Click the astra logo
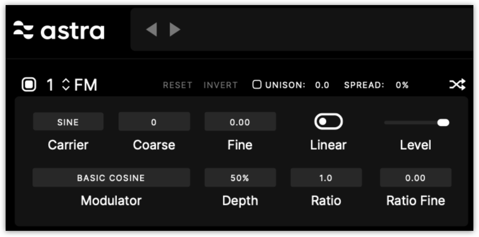 [59, 30]
